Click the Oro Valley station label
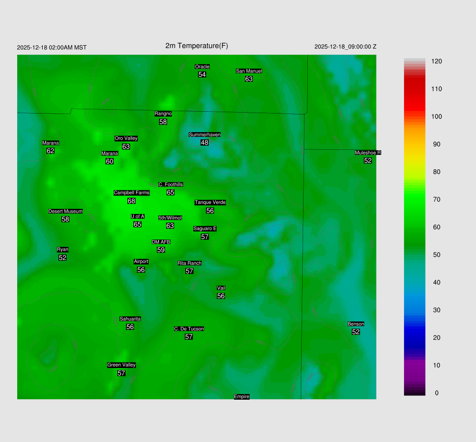The width and height of the screenshot is (476, 442). (x=126, y=138)
